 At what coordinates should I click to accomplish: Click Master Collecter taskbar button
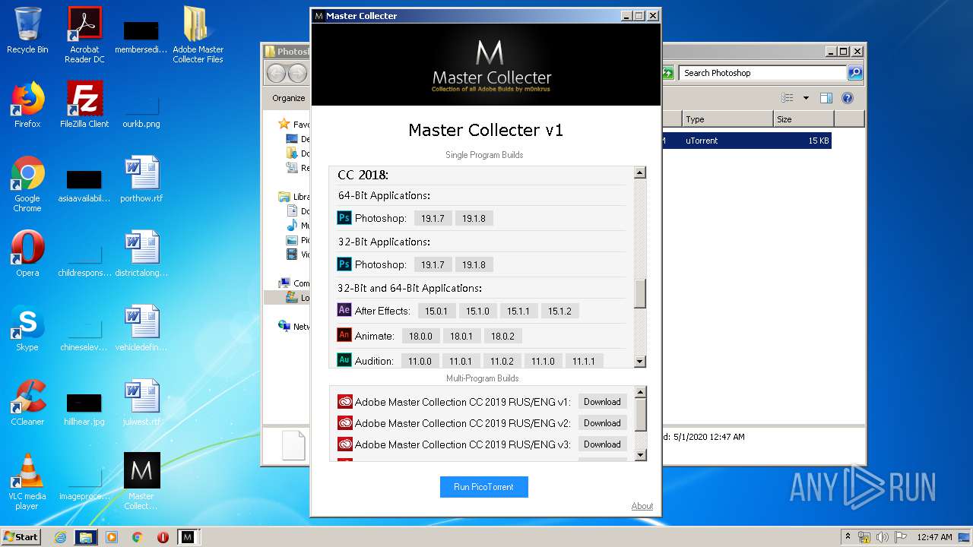click(188, 537)
